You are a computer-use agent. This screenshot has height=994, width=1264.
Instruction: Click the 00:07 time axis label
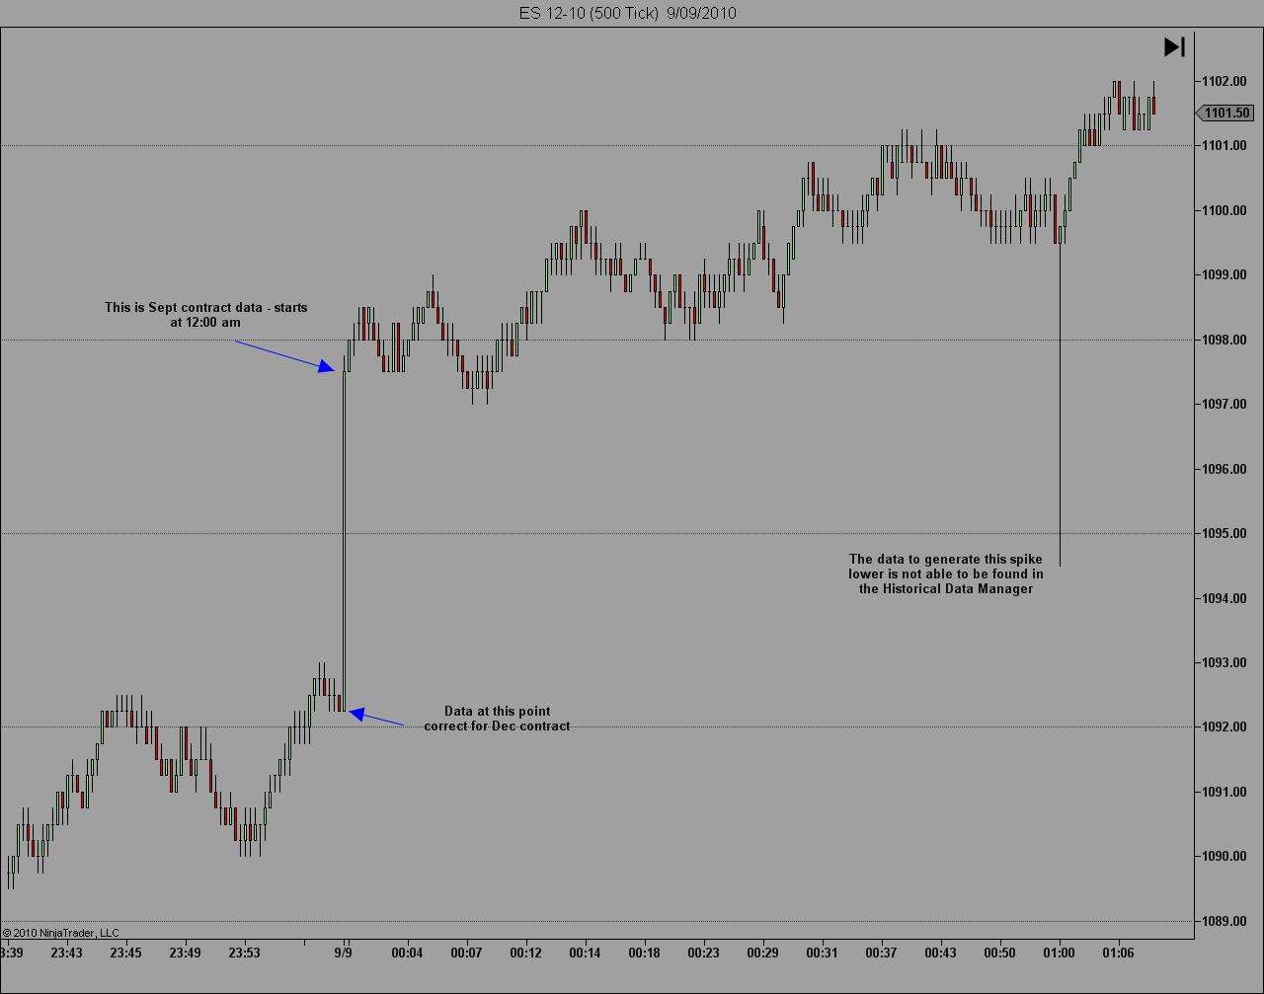pos(466,954)
